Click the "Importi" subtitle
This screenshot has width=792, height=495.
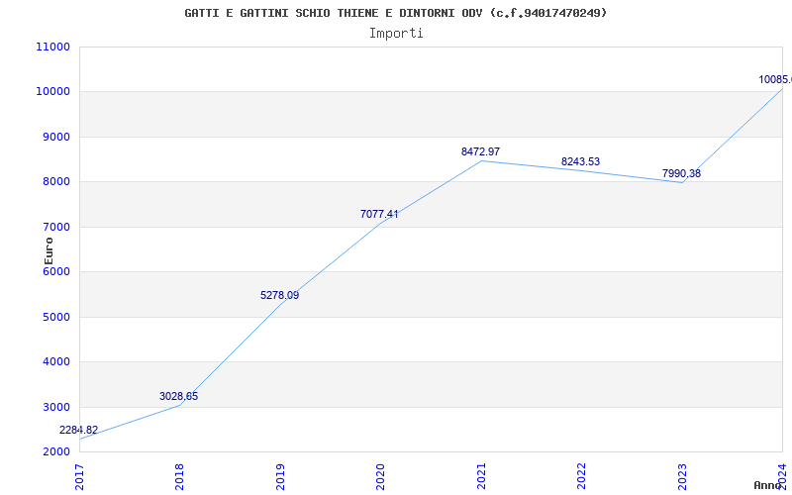[396, 33]
